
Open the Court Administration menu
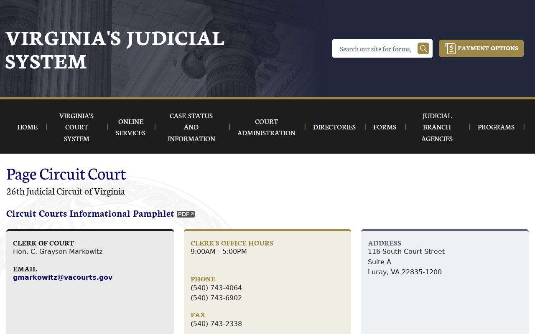pyautogui.click(x=266, y=127)
